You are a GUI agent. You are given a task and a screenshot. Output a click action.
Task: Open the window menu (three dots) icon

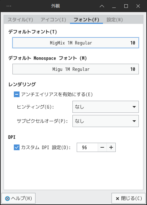point(9,6)
